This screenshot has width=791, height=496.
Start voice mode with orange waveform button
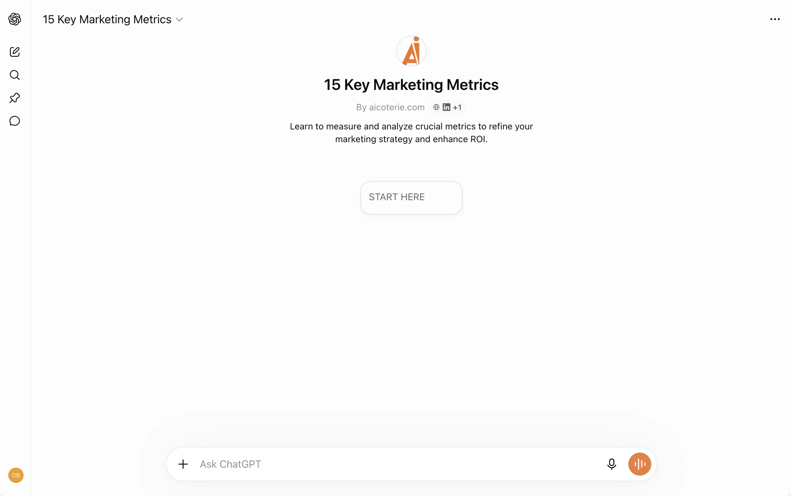(640, 464)
